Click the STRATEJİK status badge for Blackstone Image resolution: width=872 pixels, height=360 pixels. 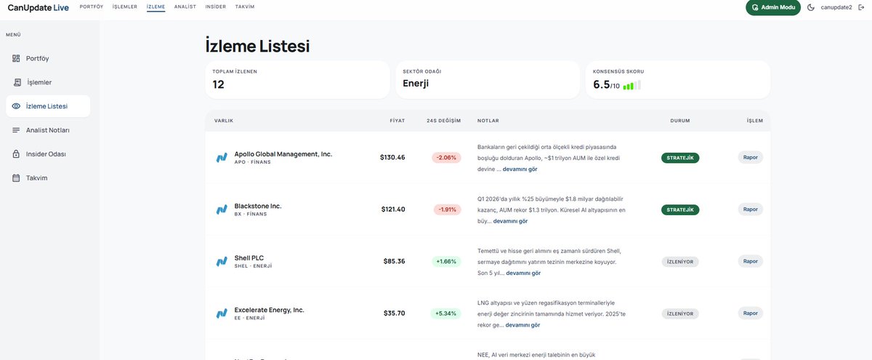point(680,209)
